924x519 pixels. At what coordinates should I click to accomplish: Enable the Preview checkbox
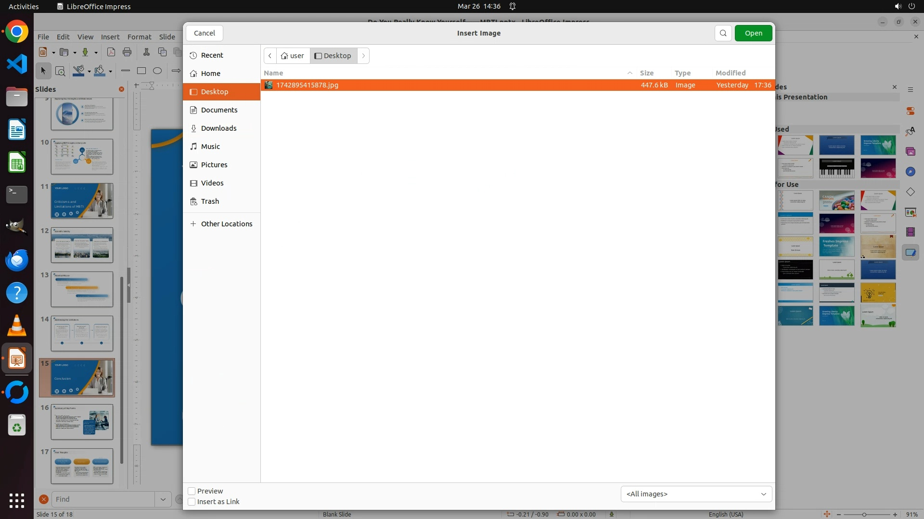(192, 491)
